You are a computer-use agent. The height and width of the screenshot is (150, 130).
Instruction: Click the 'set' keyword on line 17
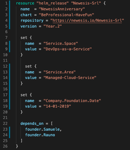click(x=24, y=95)
